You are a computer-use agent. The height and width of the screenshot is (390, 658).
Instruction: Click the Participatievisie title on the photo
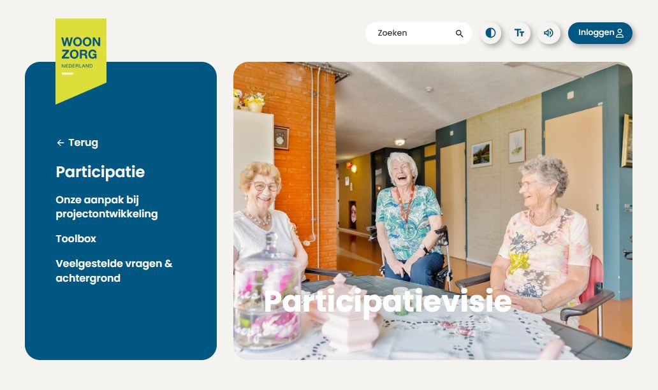coord(388,302)
